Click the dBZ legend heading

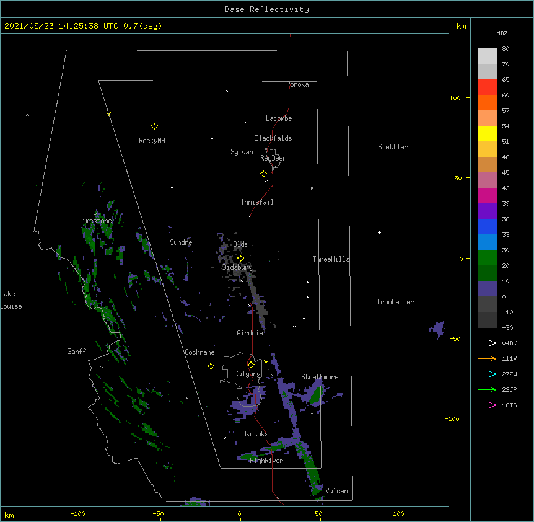[502, 33]
